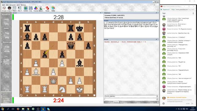Click the smiling face avatar toolbar icon
This screenshot has height=111, width=197.
(4, 8)
